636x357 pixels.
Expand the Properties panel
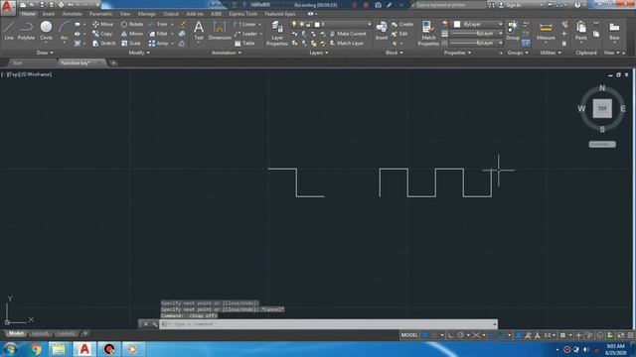point(457,53)
